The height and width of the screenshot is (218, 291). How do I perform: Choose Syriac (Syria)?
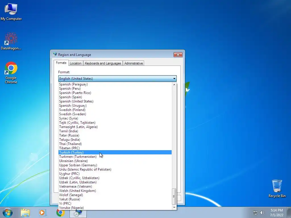pyautogui.click(x=115, y=118)
